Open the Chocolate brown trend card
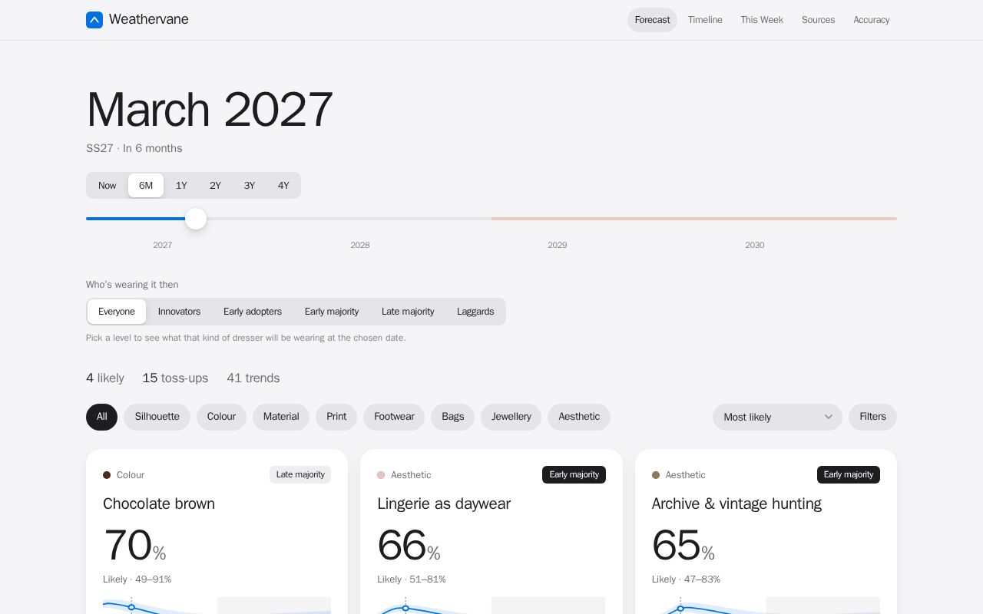This screenshot has width=983, height=614. [217, 531]
